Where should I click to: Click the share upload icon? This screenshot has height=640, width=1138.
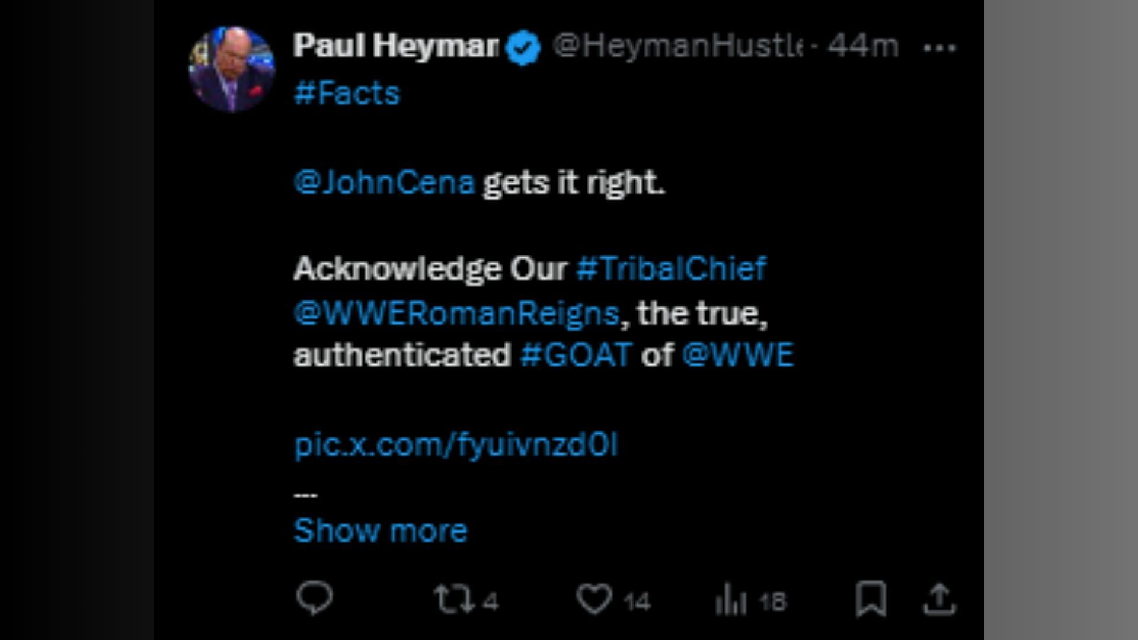pyautogui.click(x=939, y=599)
